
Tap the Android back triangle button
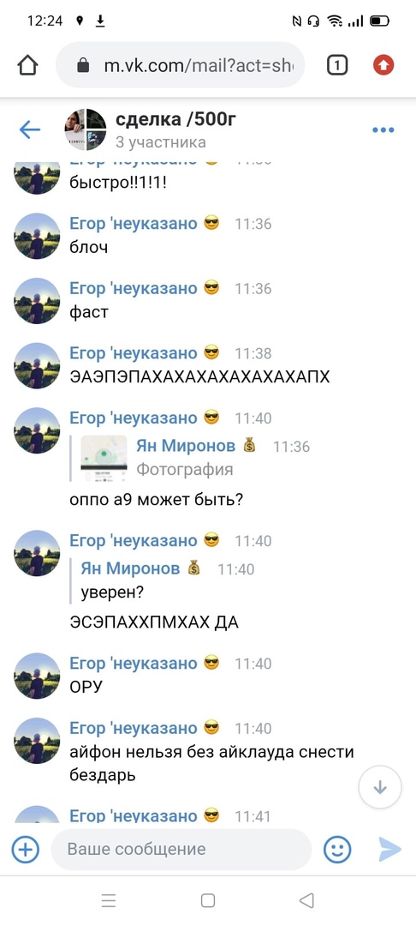[x=306, y=900]
